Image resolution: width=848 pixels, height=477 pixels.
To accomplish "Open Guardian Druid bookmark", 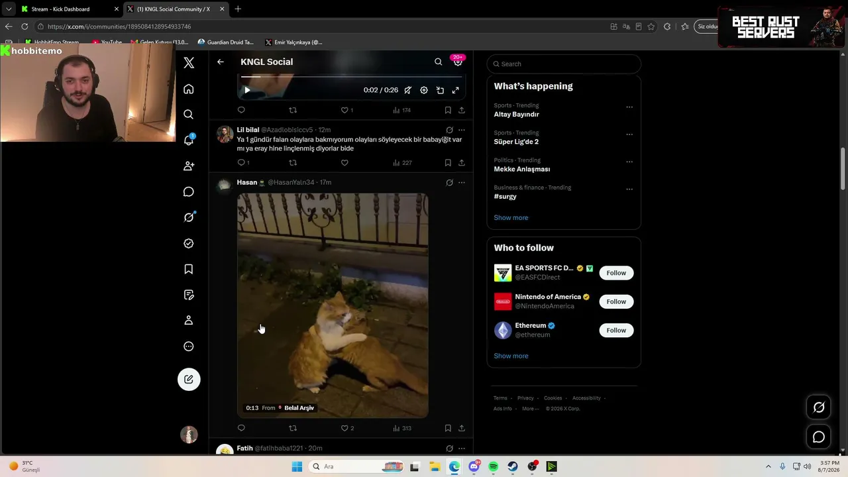I will click(225, 42).
